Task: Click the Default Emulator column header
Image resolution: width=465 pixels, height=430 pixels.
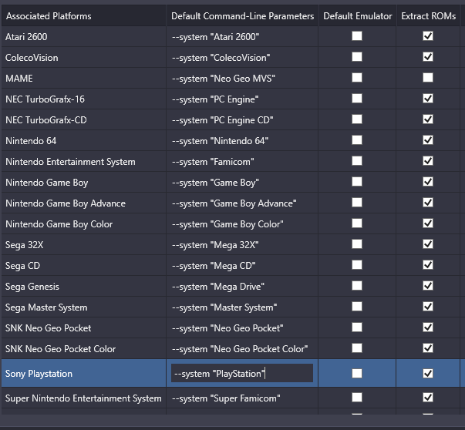Action: click(x=357, y=15)
